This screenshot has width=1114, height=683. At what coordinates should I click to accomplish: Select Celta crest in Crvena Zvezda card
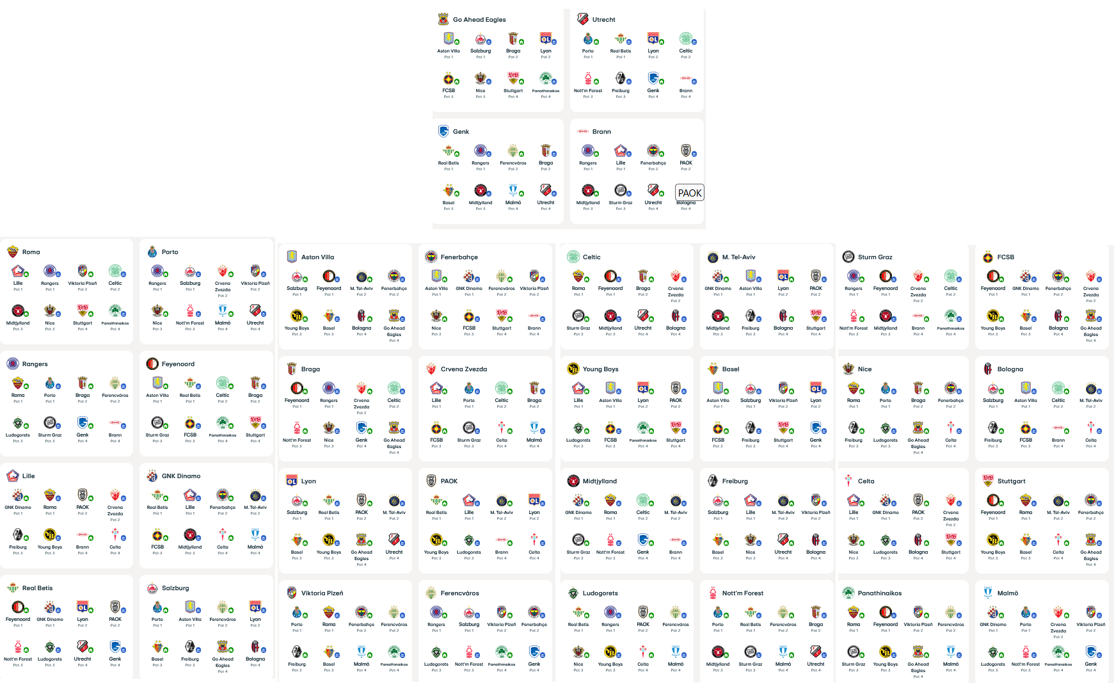[500, 428]
